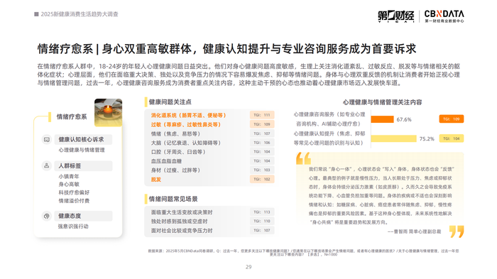Click the closing yellow quotation mark icon
Viewport: 497px width, 279px height.
pos(457,231)
